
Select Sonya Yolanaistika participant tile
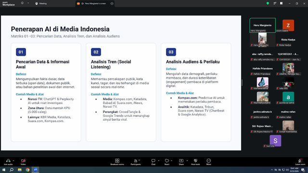288,126
